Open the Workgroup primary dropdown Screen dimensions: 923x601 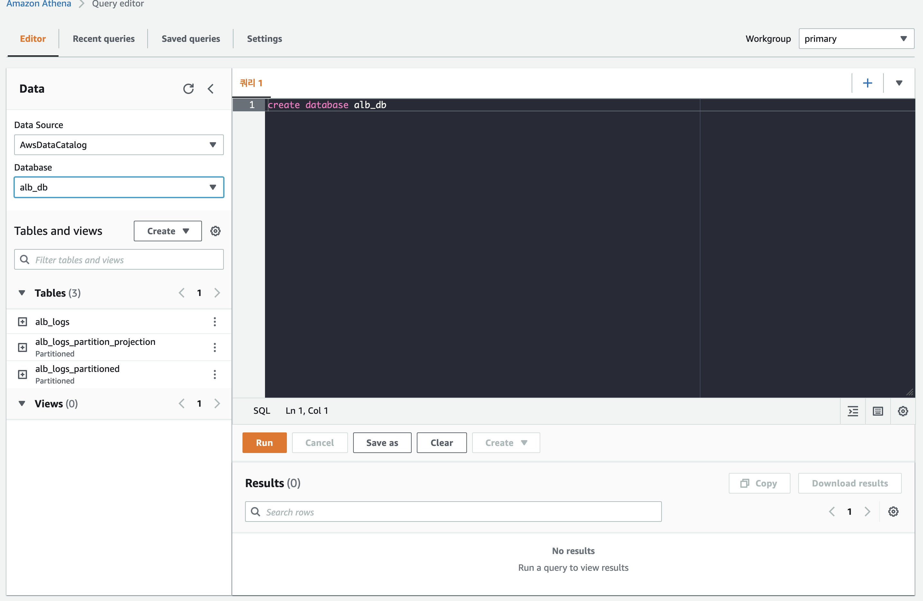tap(856, 39)
